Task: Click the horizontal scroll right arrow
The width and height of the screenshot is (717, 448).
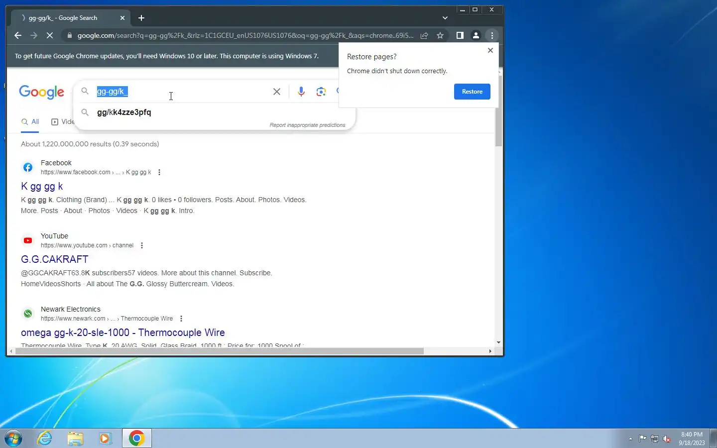Action: coord(490,351)
